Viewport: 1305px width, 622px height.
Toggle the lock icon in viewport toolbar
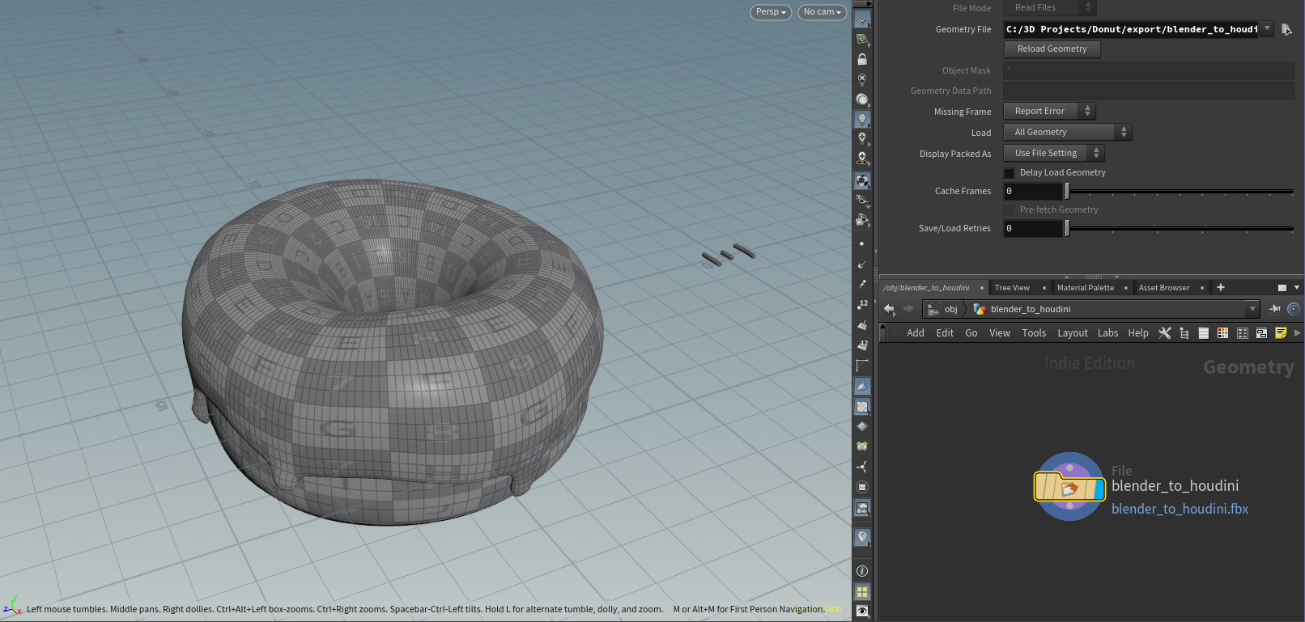[x=862, y=60]
